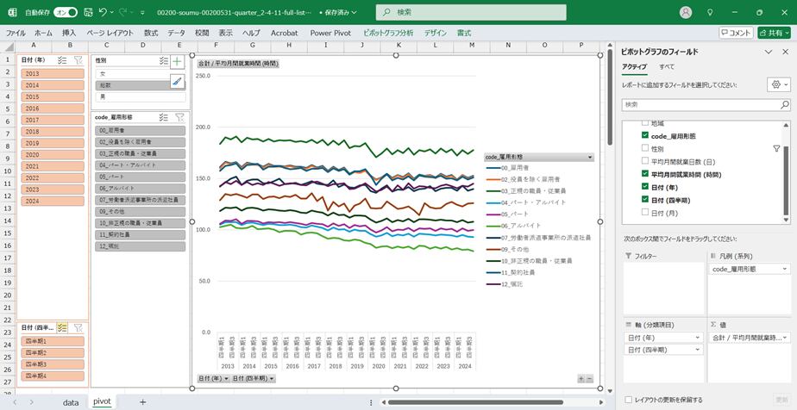Enable レイアウトの更新を保留する checkbox
The height and width of the screenshot is (410, 797).
coord(628,400)
